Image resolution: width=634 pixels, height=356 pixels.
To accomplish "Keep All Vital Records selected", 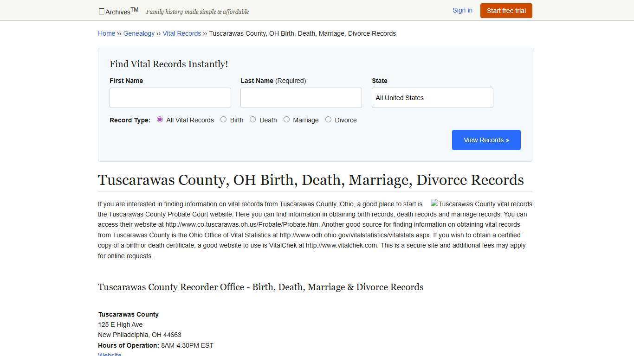I will click(160, 119).
